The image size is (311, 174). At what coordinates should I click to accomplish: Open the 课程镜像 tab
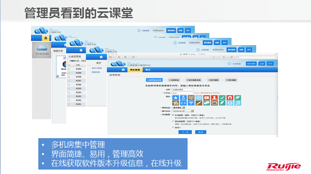(135, 70)
